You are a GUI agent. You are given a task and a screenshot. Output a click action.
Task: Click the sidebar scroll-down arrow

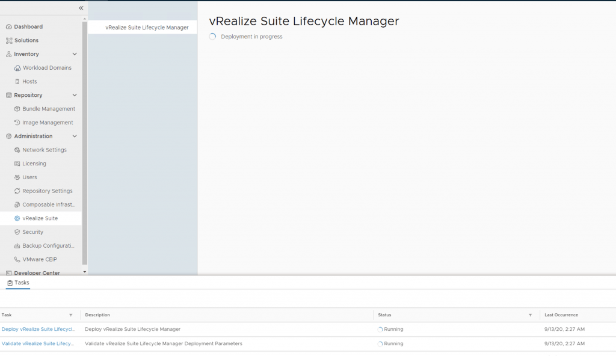coord(85,272)
